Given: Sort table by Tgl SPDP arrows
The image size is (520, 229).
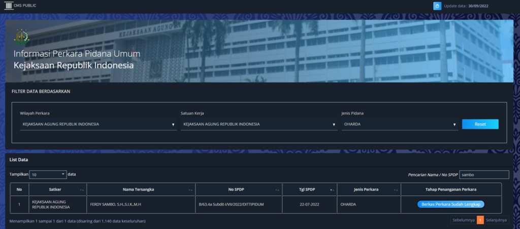Looking at the screenshot, I should (x=332, y=190).
